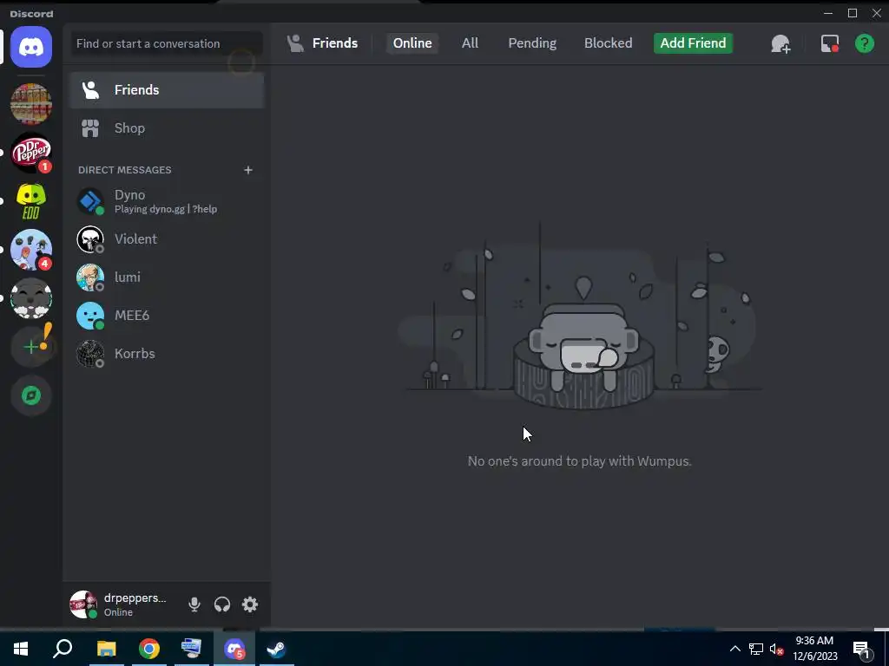Switch to the All friends tab
The image size is (889, 666).
point(470,43)
